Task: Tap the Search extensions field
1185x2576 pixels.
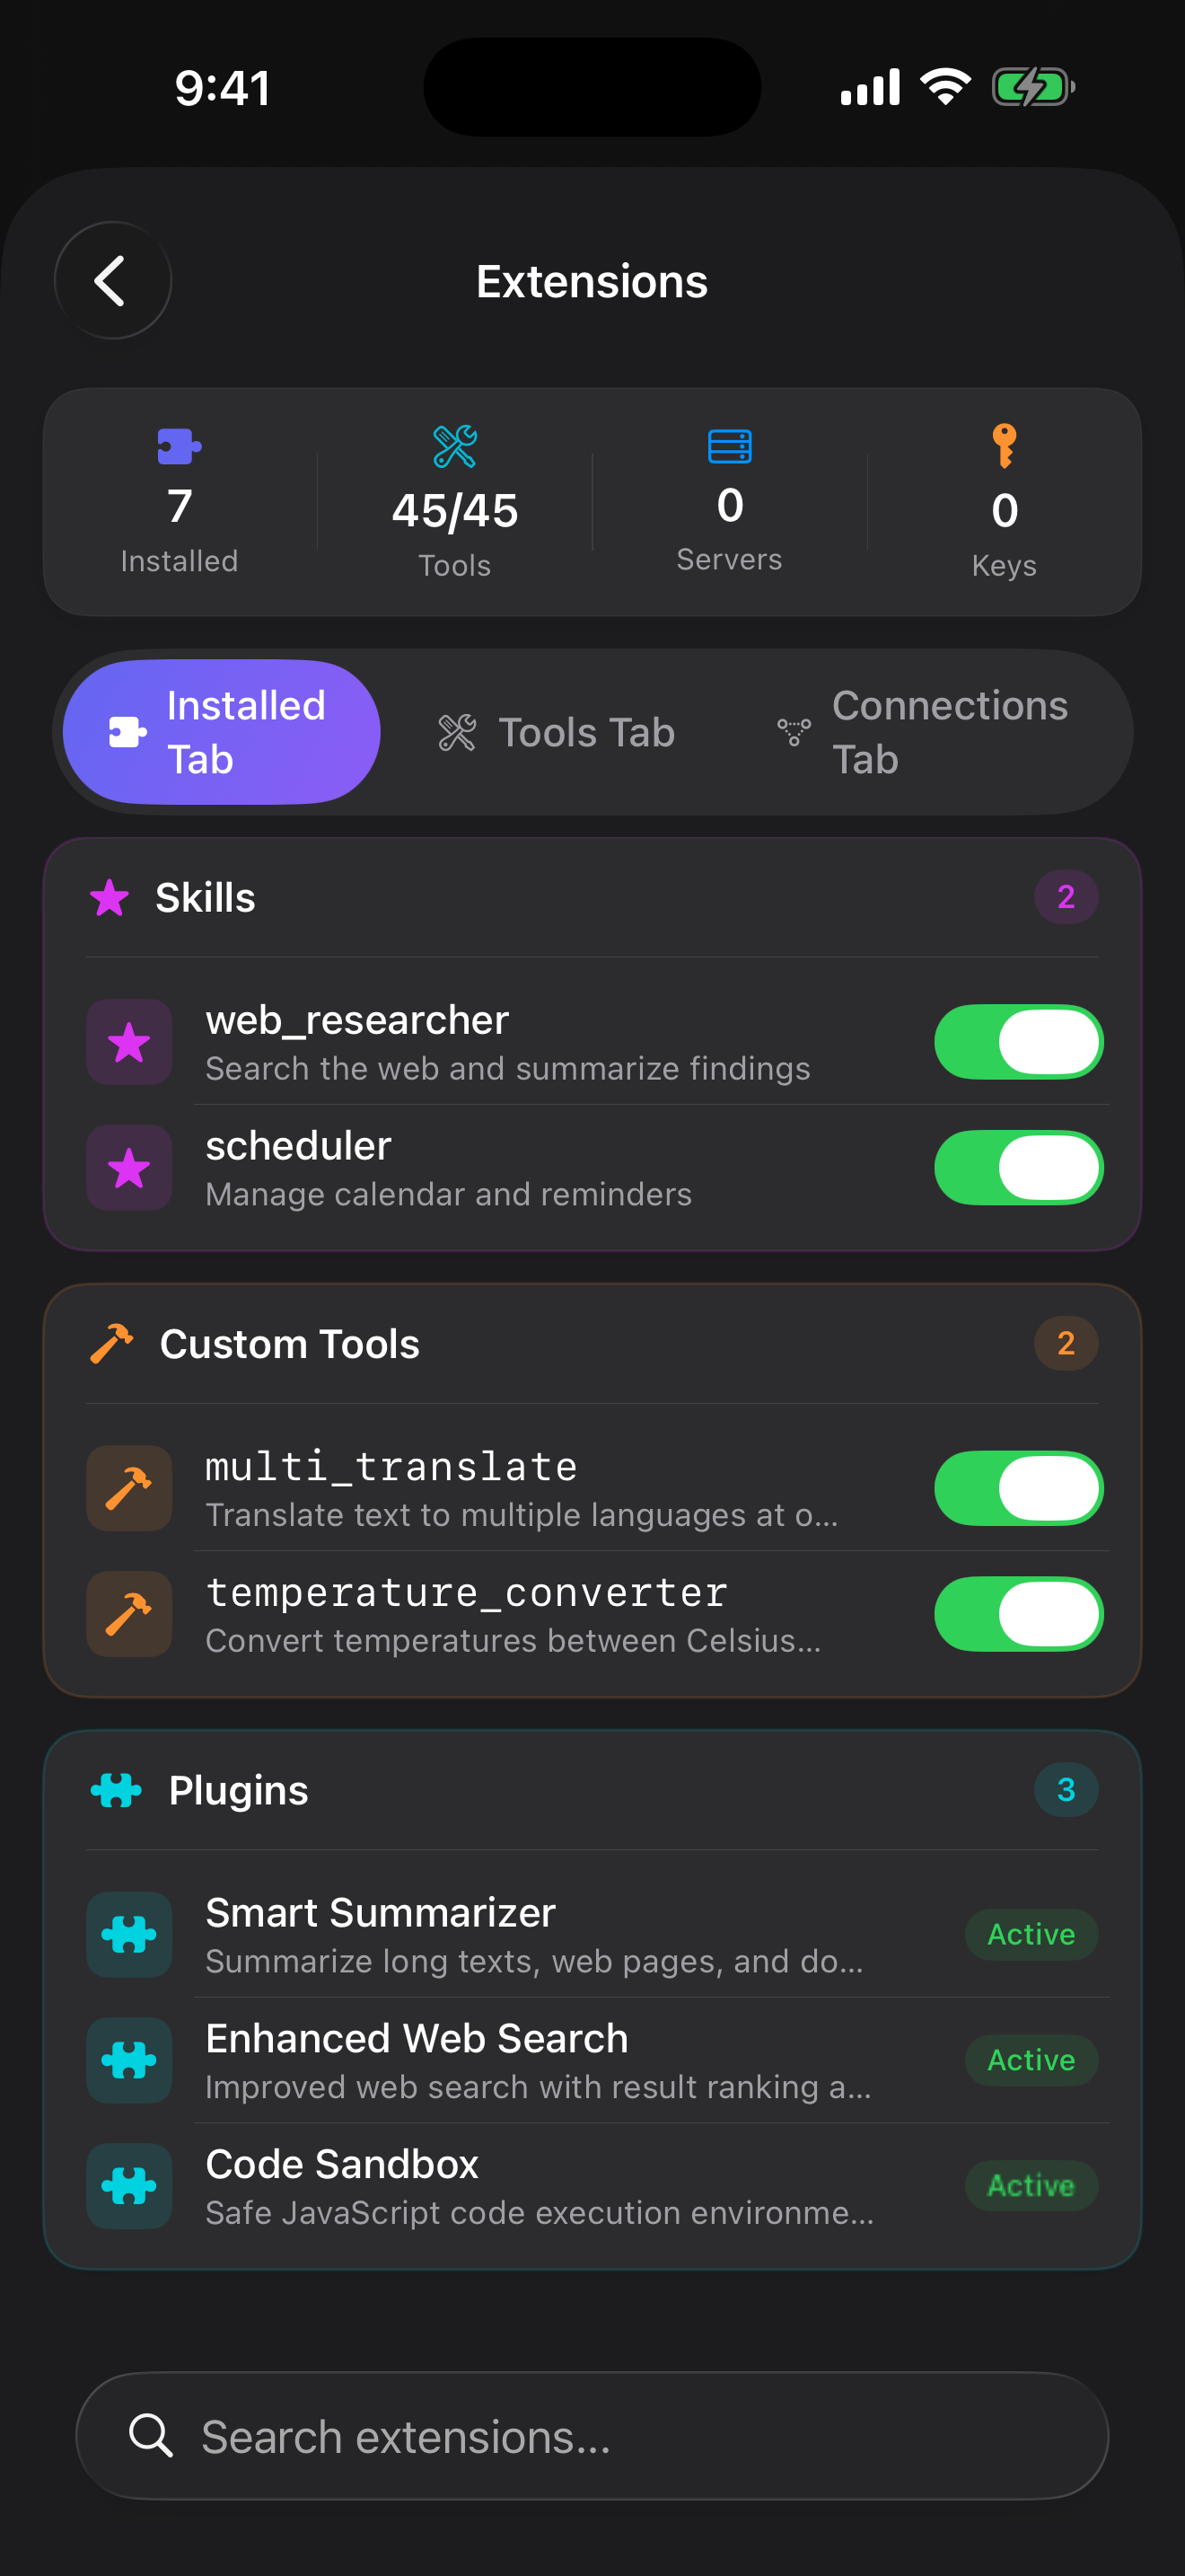Action: coord(592,2436)
